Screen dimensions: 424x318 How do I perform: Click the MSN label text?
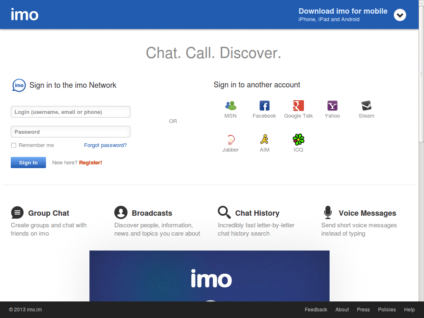coord(231,116)
